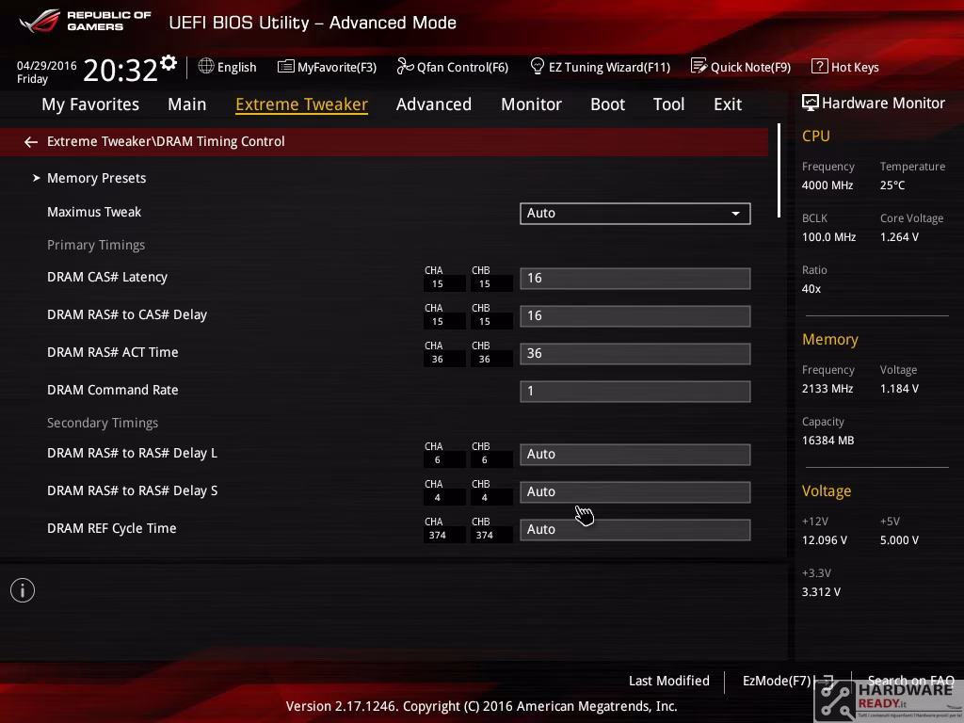Click the Last Modified button

(669, 681)
